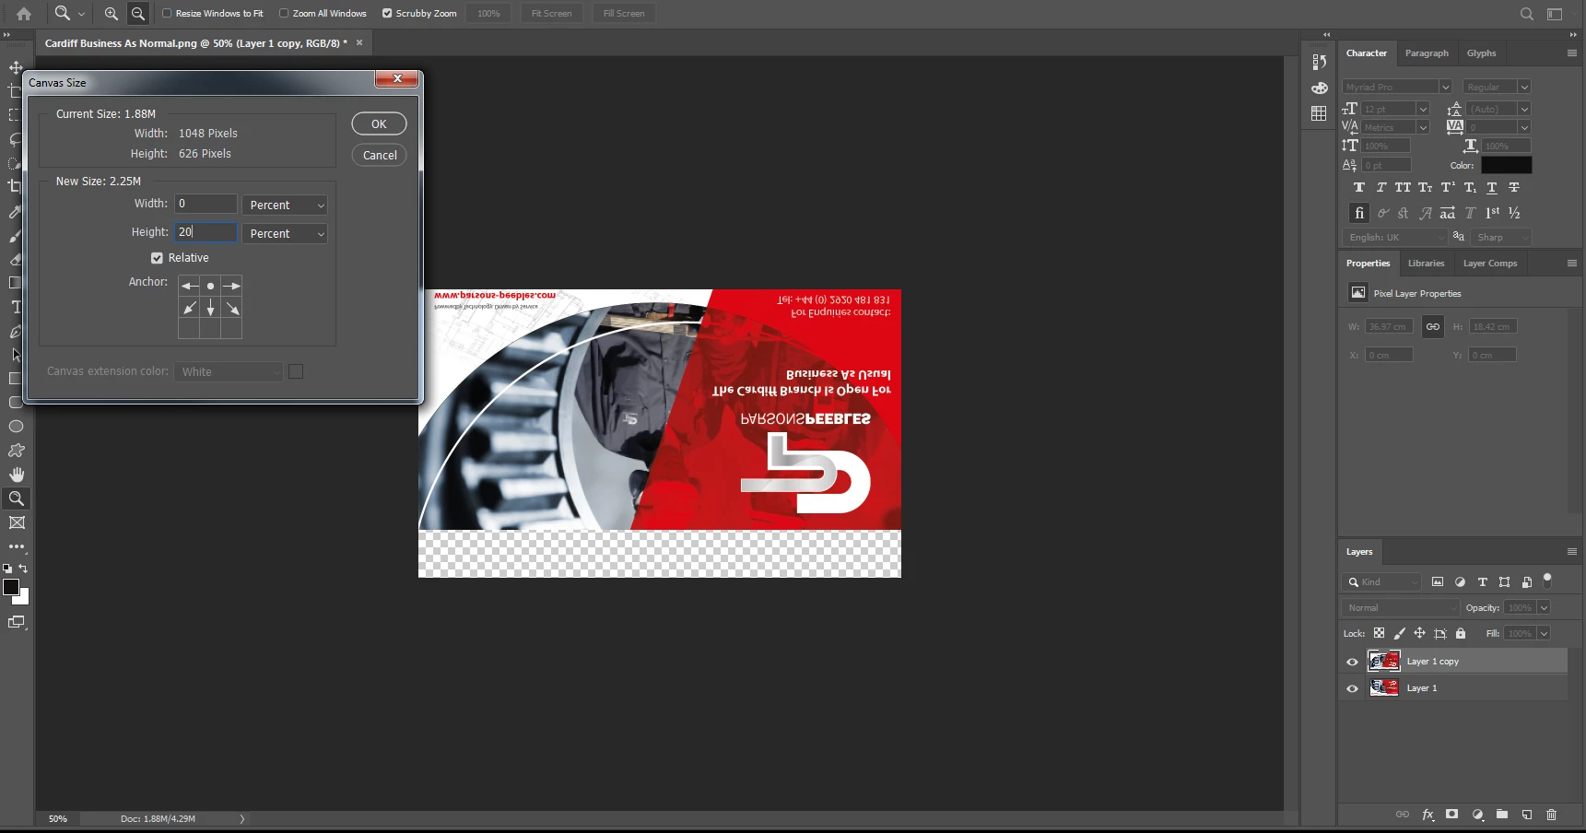Screen dimensions: 1586x833
Task: Open the Canvas extension color dropdown
Action: pyautogui.click(x=229, y=371)
